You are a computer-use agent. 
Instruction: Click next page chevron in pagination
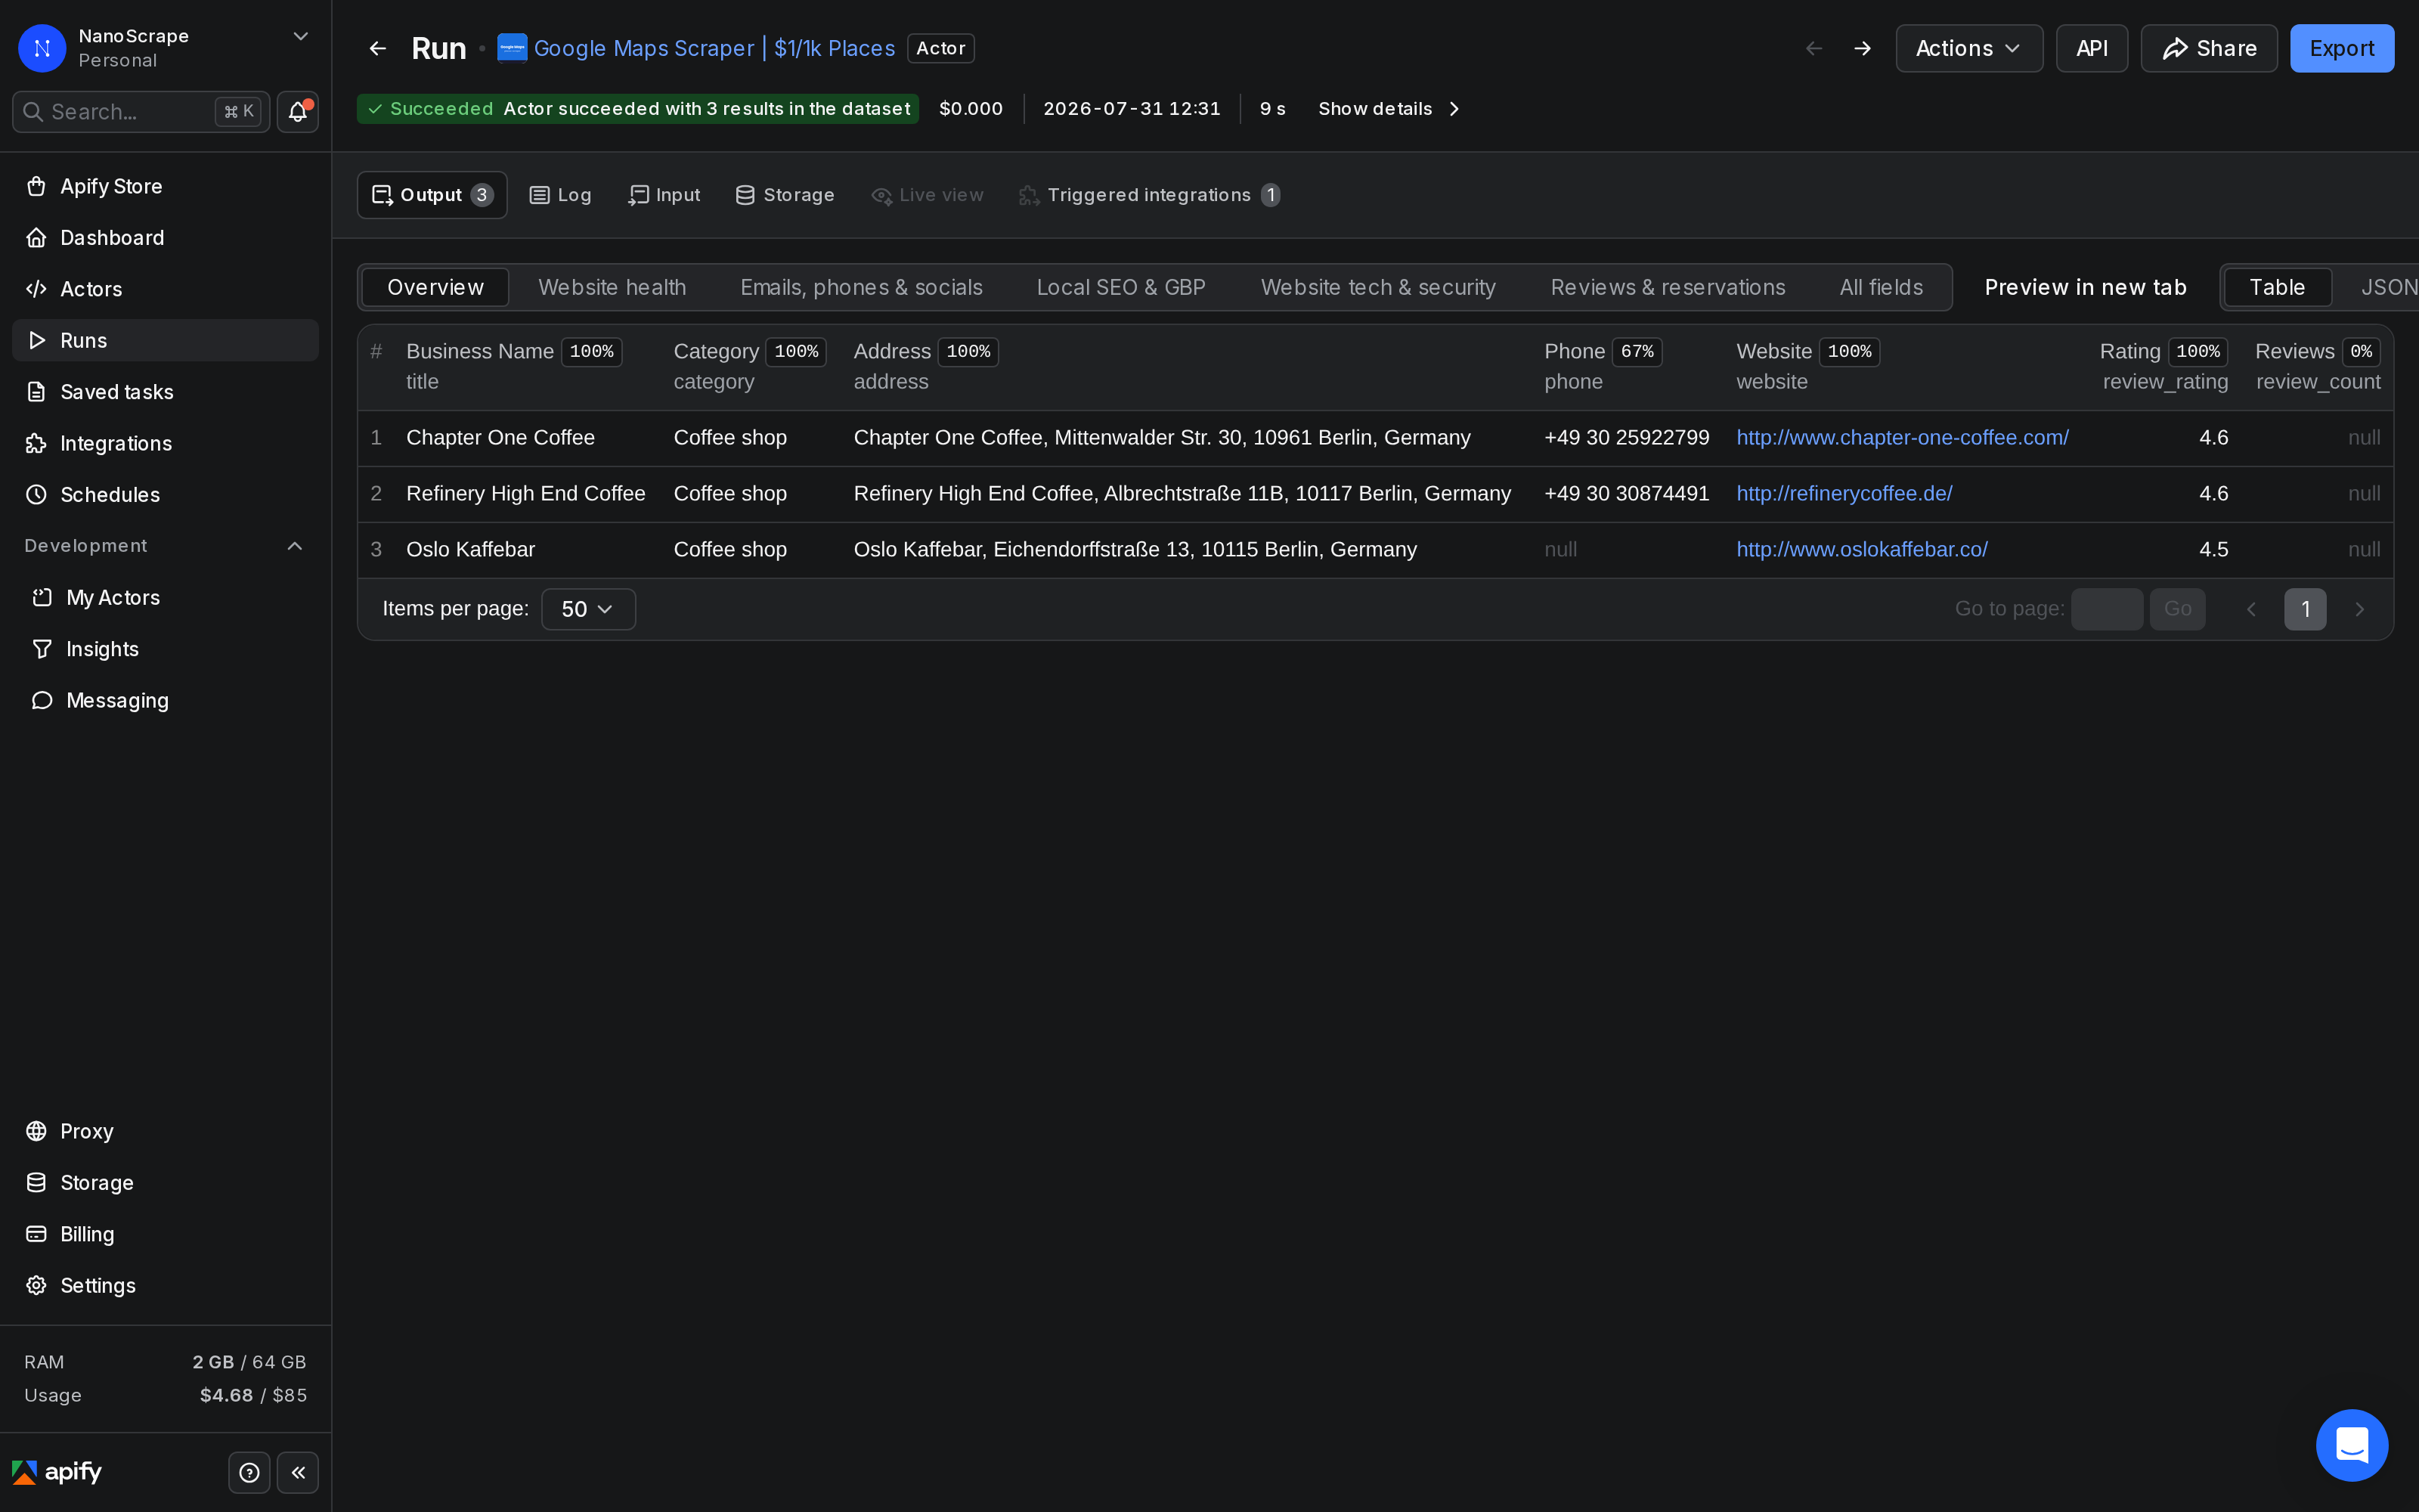pos(2359,609)
